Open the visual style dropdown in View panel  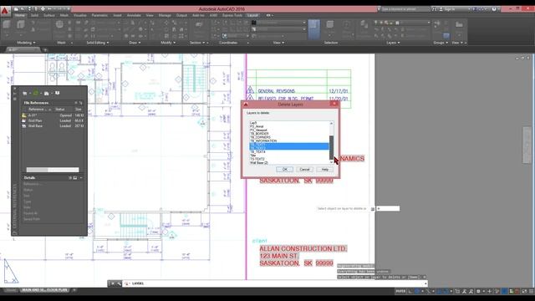pyautogui.click(x=278, y=23)
